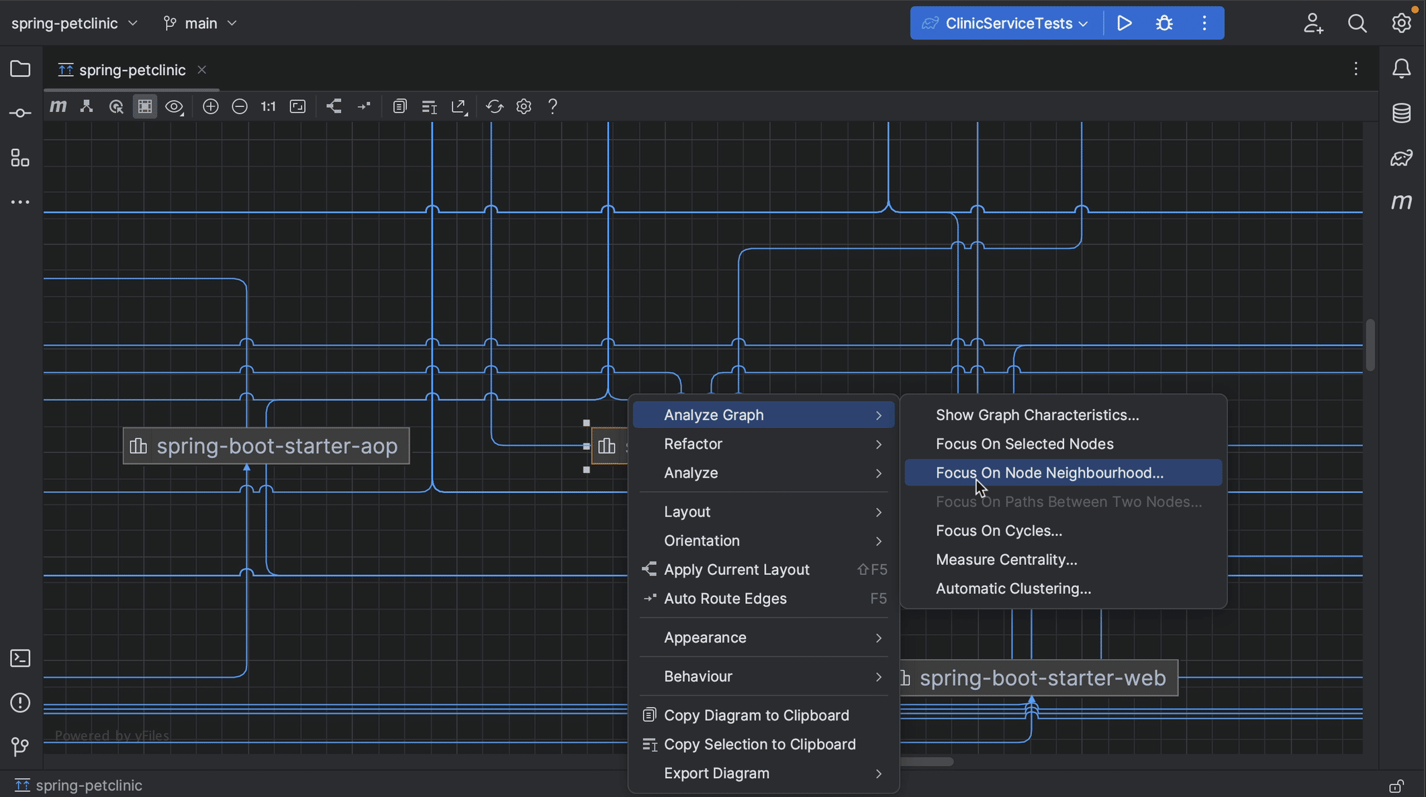Open the Commit tool window

(x=20, y=113)
